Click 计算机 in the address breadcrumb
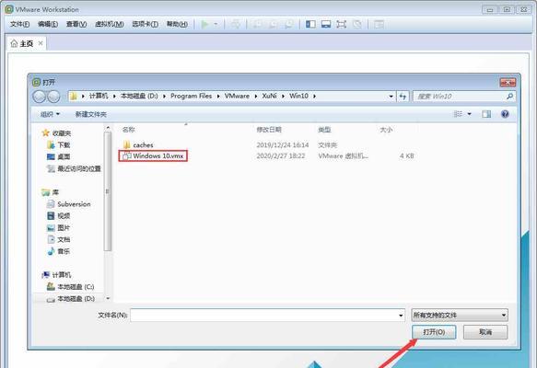 (99, 96)
